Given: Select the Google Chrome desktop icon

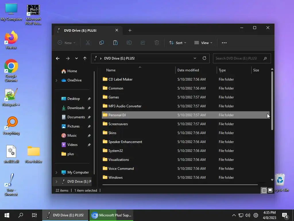Looking at the screenshot, I should click(x=11, y=71).
